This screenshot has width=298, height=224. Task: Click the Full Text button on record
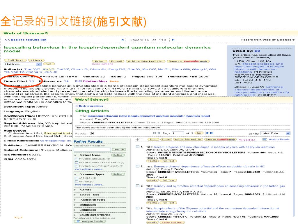15,60
